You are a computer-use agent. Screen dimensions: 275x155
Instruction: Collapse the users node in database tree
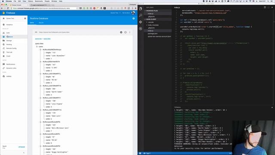pos(37,46)
